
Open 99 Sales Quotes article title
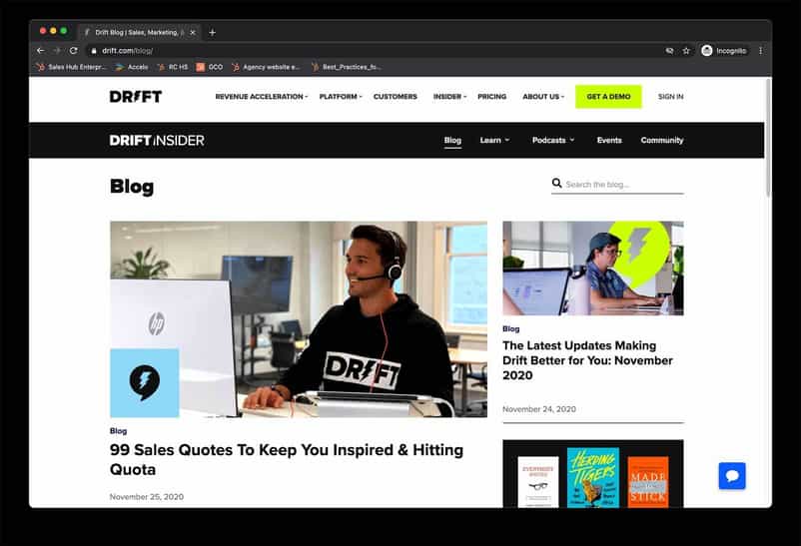[x=287, y=460]
